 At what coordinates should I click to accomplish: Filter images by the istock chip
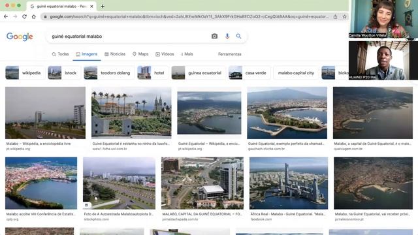64,72
